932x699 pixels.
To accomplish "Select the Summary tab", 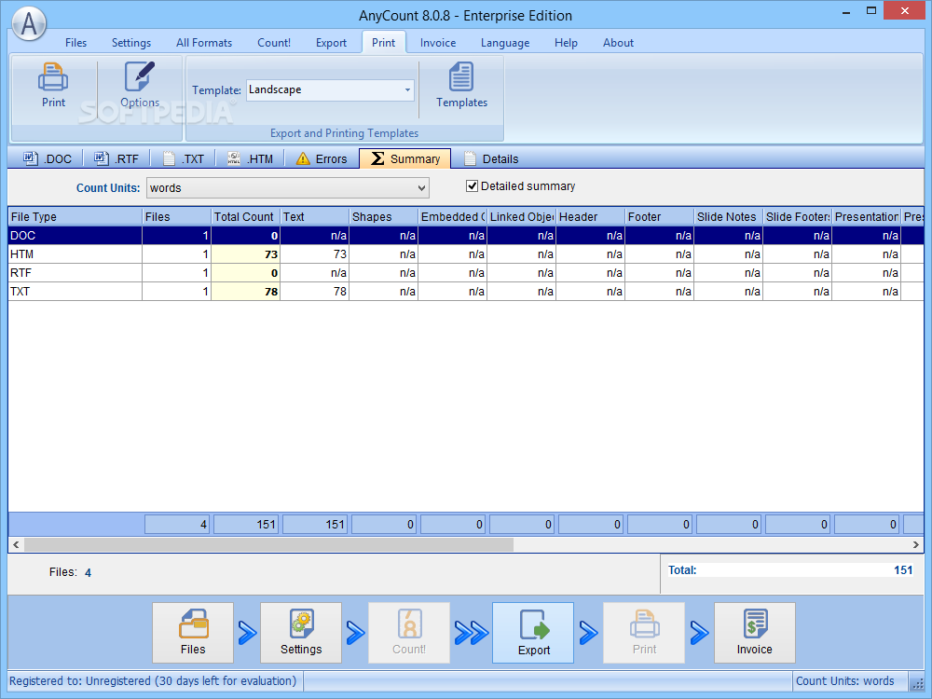I will pos(405,158).
